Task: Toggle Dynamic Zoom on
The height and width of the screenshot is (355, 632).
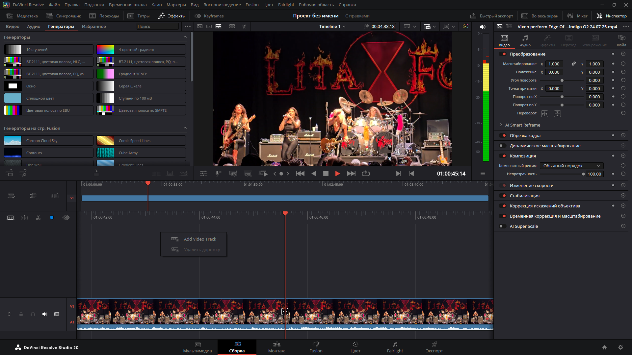Action: coord(503,146)
